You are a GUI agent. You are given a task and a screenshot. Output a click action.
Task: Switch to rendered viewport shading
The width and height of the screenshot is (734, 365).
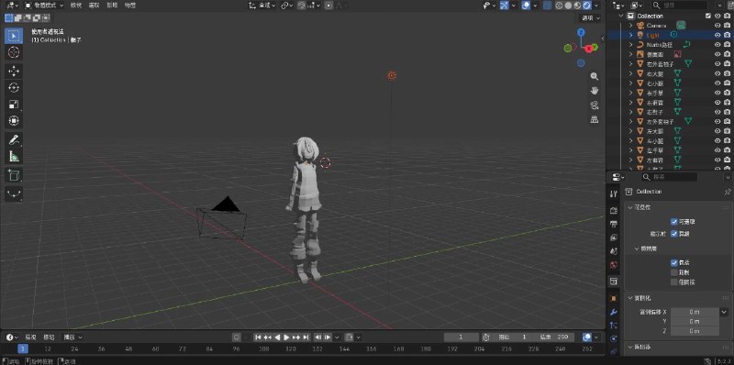point(586,6)
